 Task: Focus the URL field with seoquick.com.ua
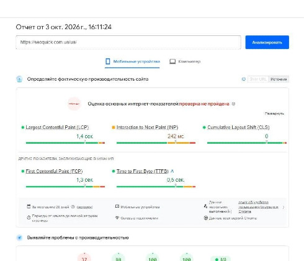coord(128,42)
